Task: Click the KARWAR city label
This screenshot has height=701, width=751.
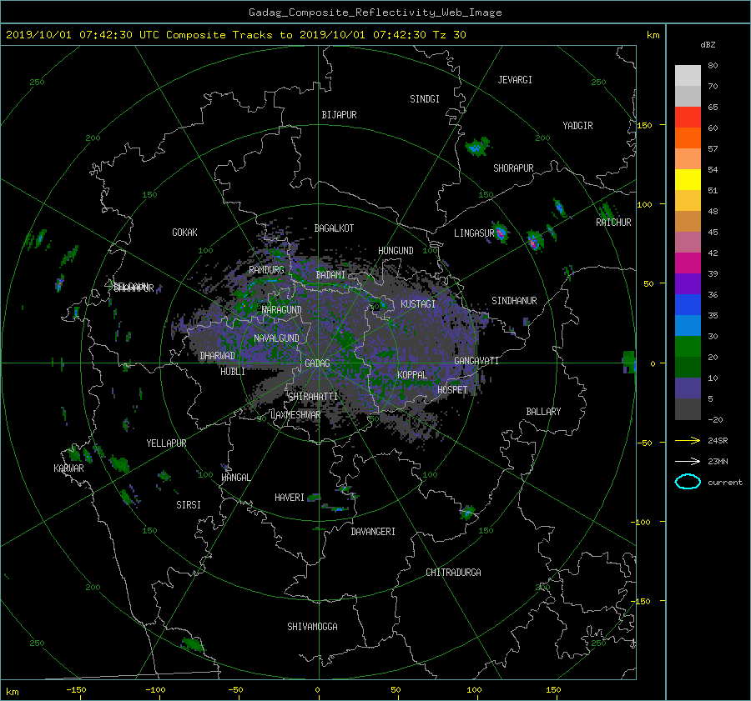Action: click(68, 468)
